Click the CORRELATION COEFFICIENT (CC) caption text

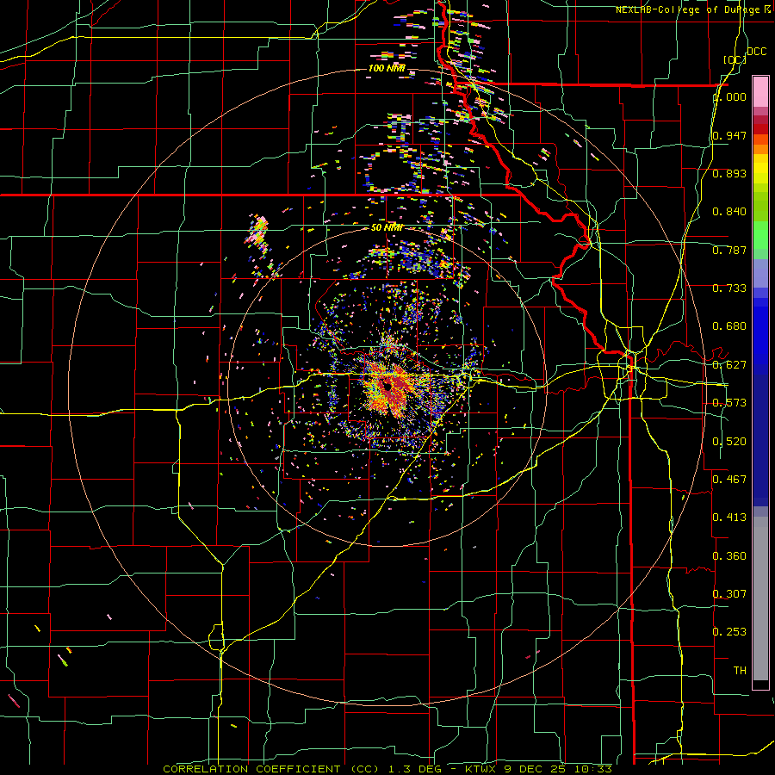pyautogui.click(x=271, y=769)
